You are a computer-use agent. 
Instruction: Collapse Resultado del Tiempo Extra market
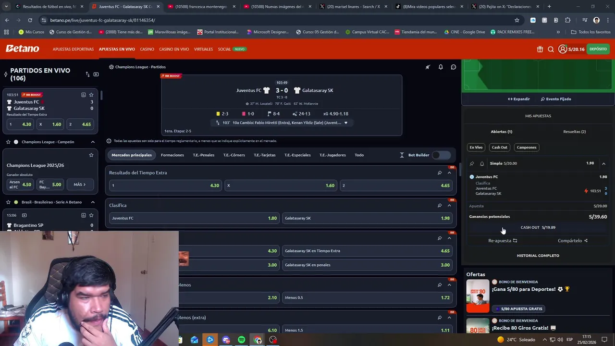(x=450, y=173)
